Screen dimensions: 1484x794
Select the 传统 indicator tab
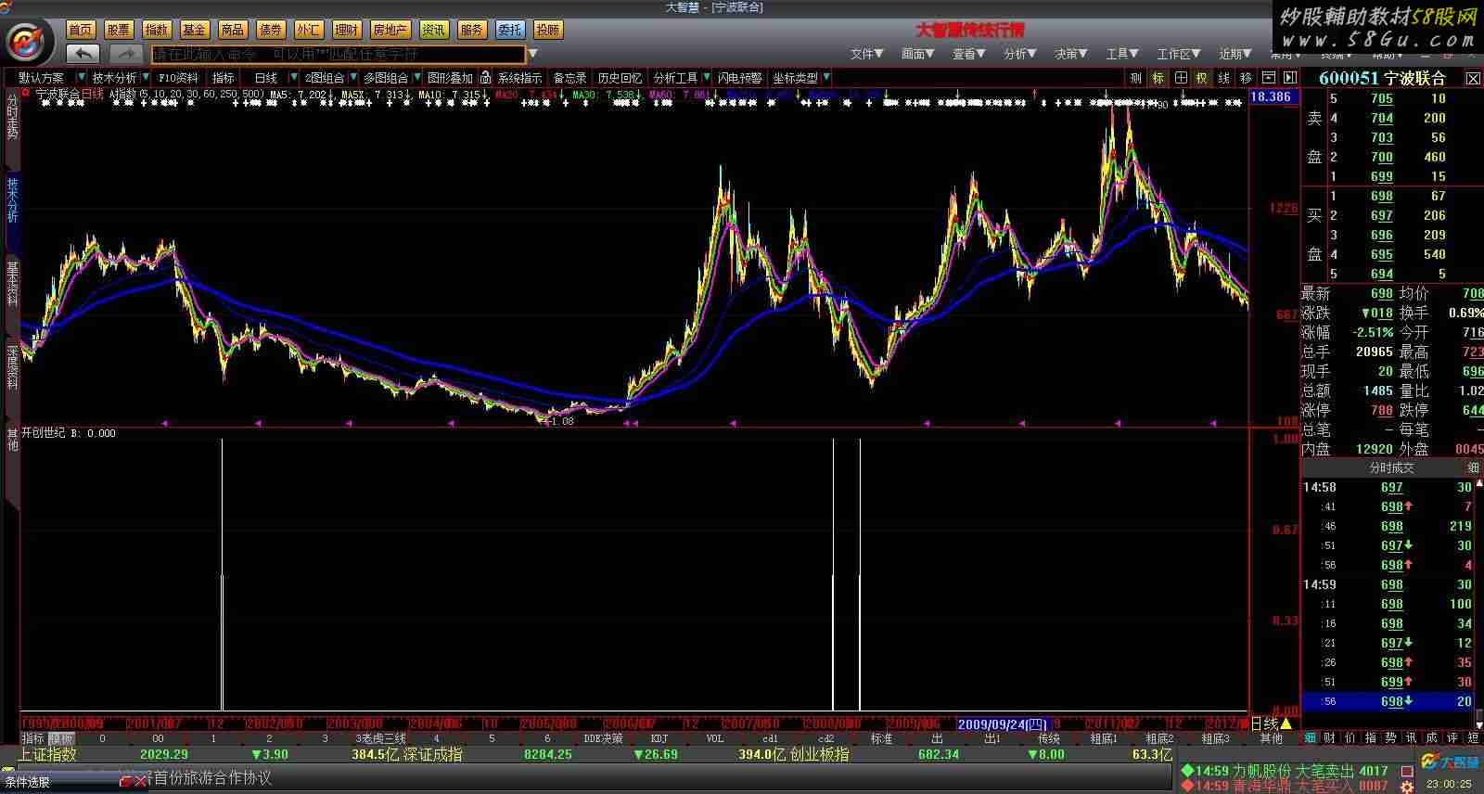pyautogui.click(x=1049, y=738)
